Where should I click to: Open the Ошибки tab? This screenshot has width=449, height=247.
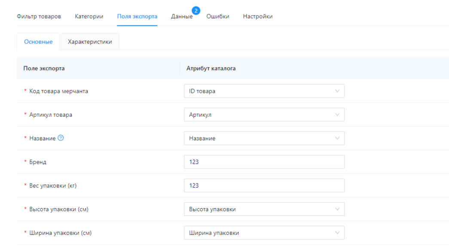click(x=217, y=16)
